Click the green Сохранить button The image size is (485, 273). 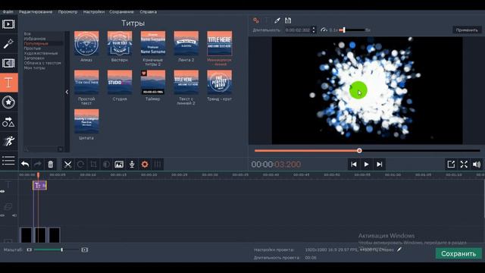[x=458, y=253]
